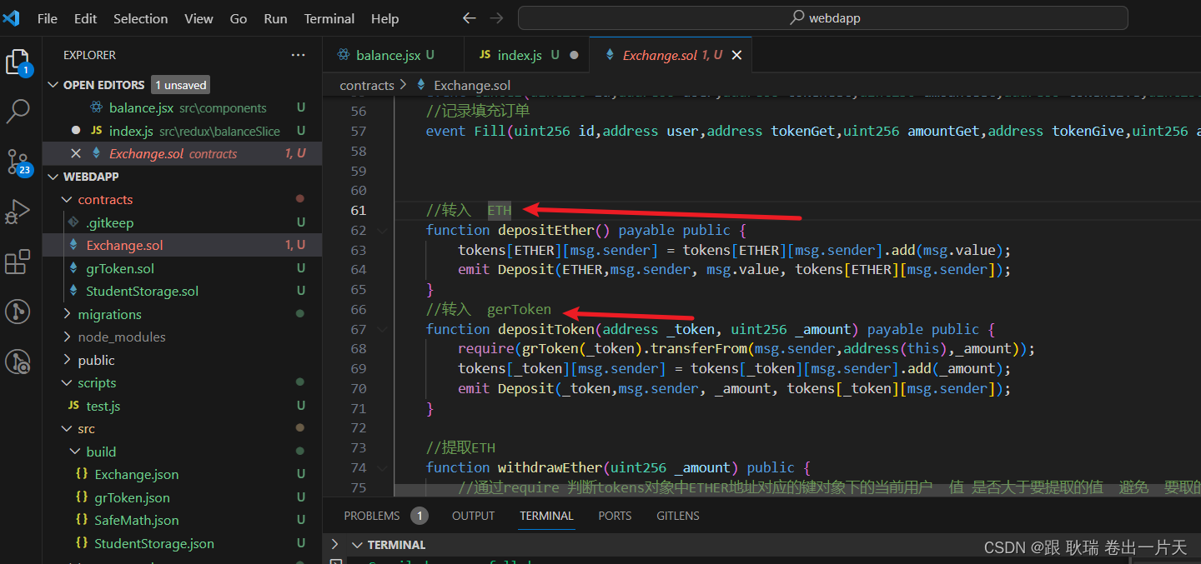The width and height of the screenshot is (1201, 564).
Task: Click contracts in the breadcrumb
Action: tap(366, 85)
